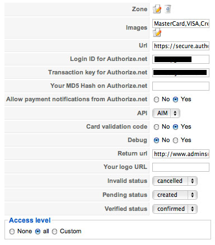Click the Your logo URL field

click(181, 167)
